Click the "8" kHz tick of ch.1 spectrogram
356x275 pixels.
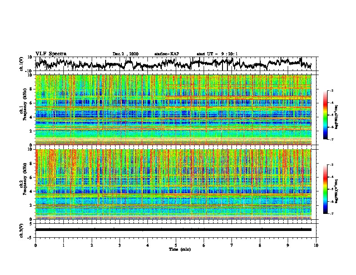pyautogui.click(x=31, y=89)
